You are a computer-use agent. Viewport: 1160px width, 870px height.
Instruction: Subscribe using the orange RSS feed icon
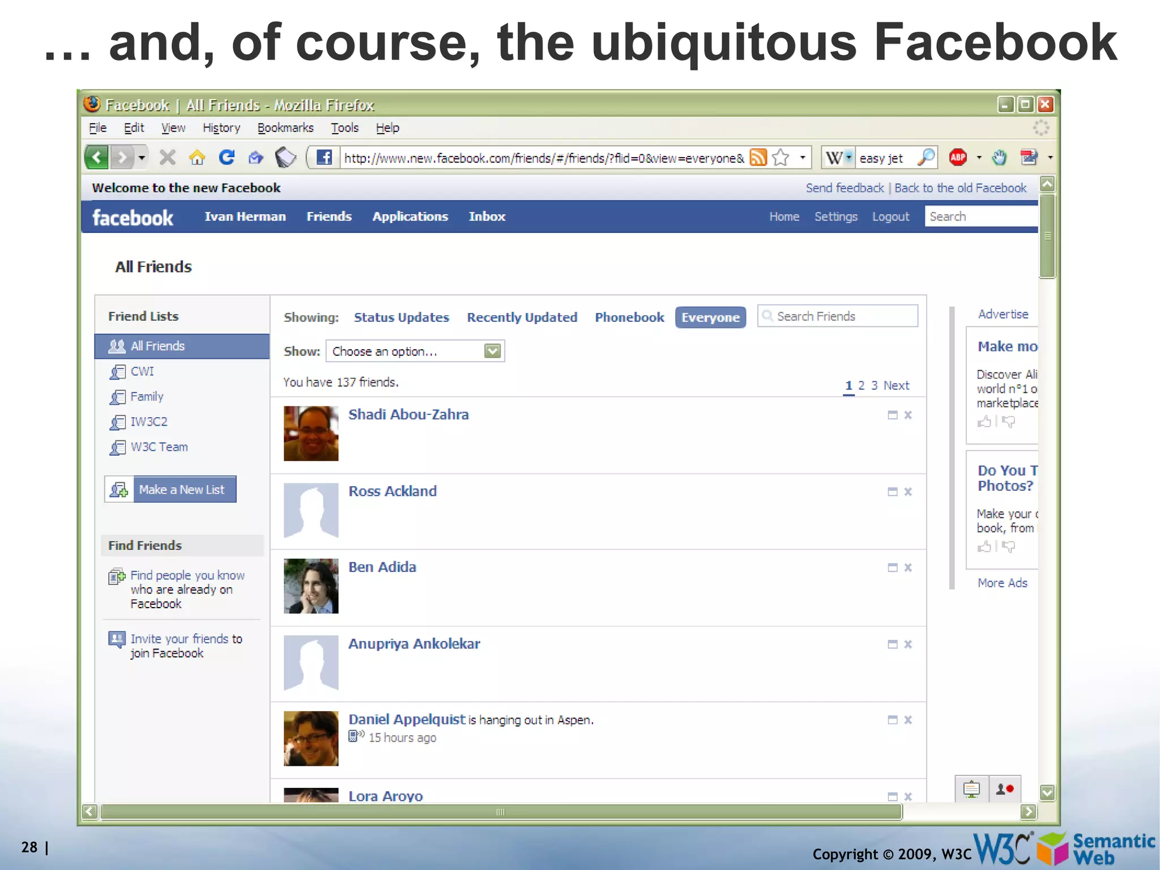[758, 157]
